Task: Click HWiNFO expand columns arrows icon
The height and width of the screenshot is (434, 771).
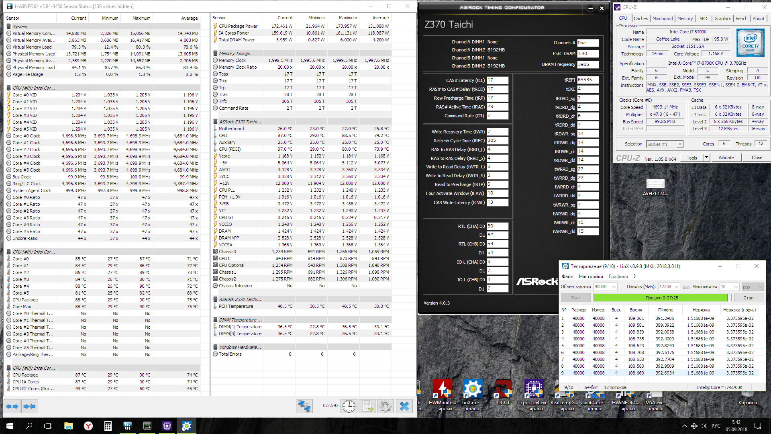Action: [x=12, y=406]
